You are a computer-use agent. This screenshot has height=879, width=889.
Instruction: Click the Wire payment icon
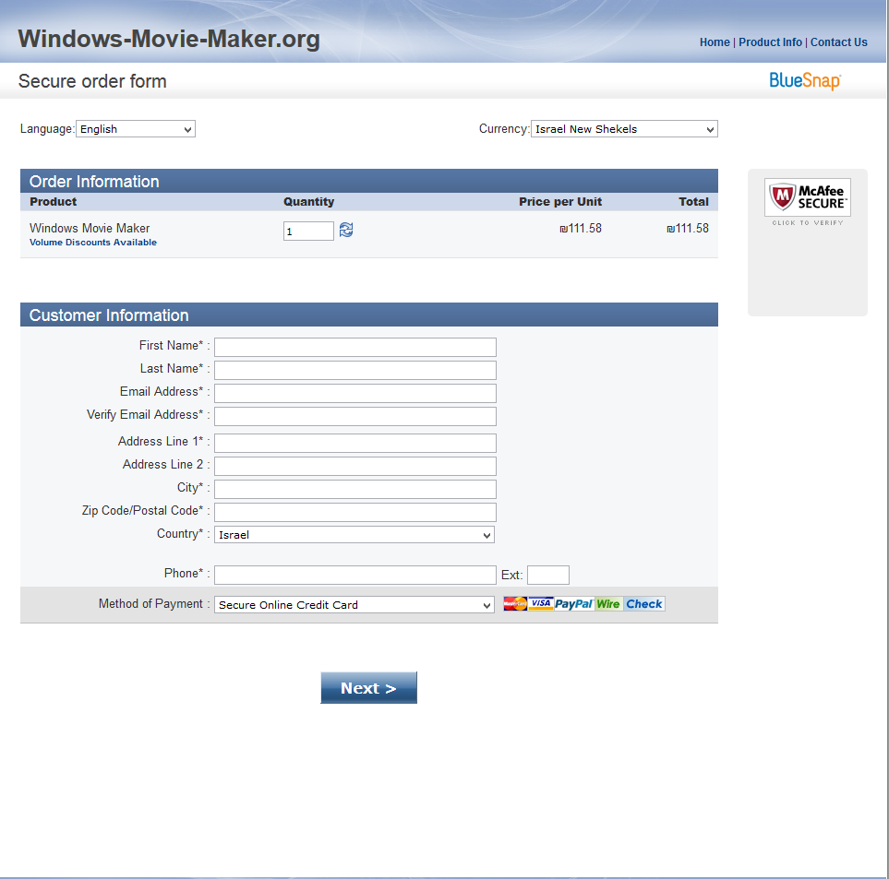click(x=608, y=604)
